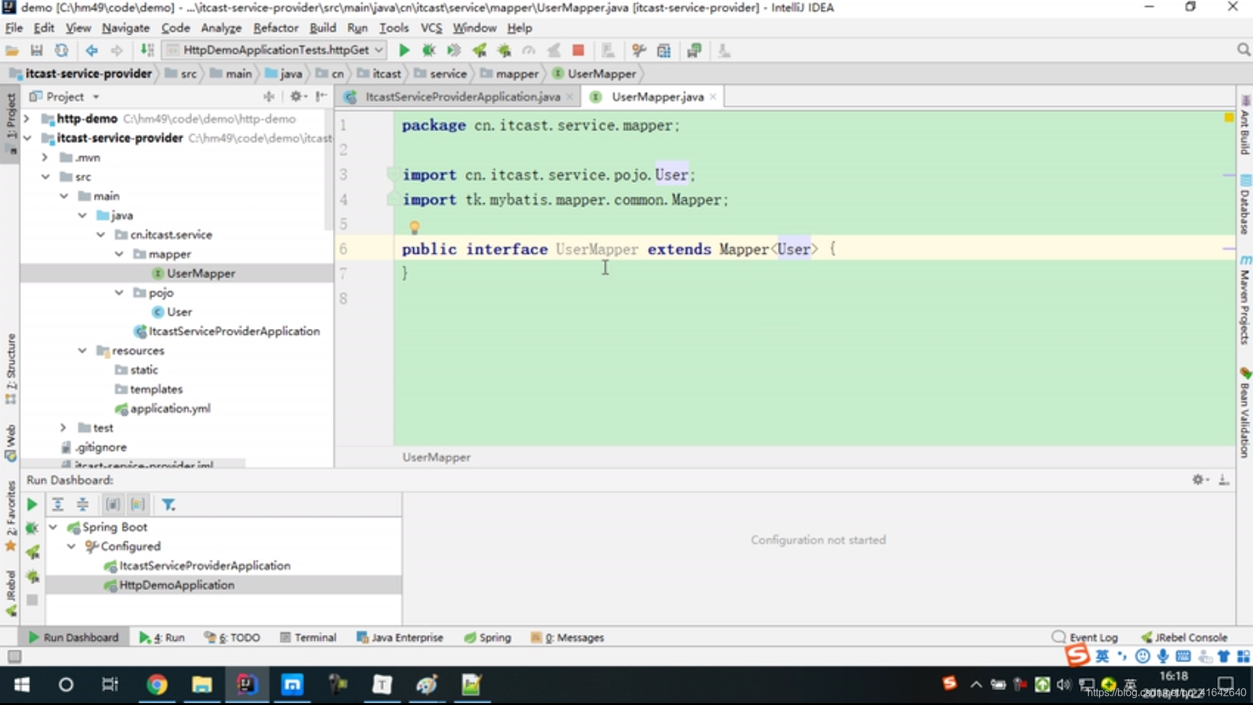Open Project Structure toolbar icon
1253x705 pixels.
[x=664, y=50]
